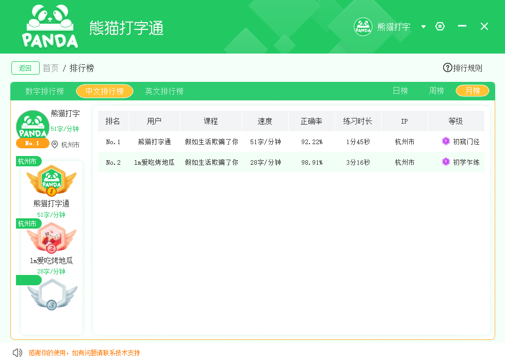
Task: Click the question mark help icon
Action: (447, 68)
